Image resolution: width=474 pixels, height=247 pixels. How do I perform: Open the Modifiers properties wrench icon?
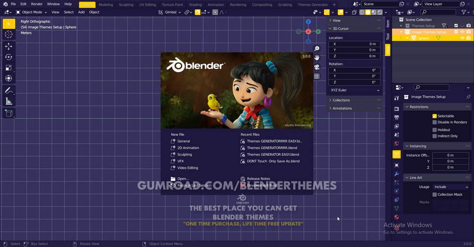397,174
